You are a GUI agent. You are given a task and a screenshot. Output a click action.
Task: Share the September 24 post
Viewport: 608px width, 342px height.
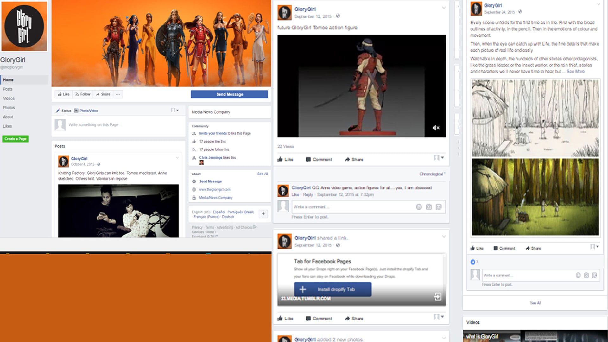(x=533, y=248)
